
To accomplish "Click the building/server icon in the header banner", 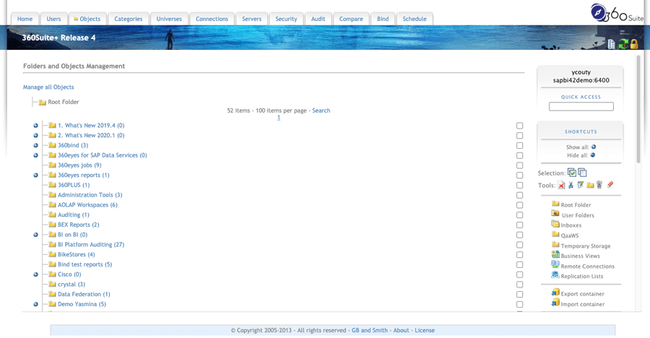I will (x=612, y=43).
